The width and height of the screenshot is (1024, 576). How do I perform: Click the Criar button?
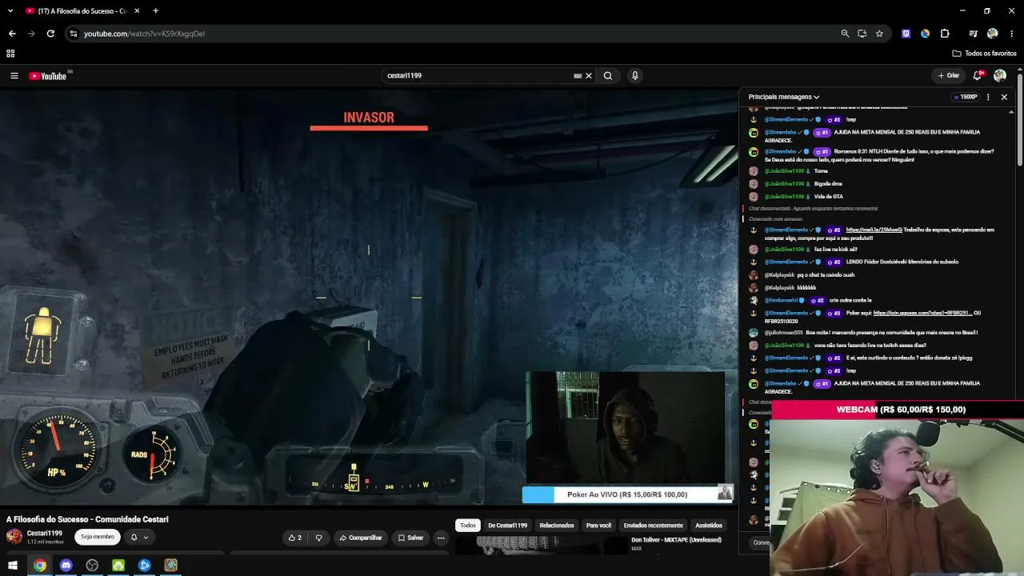tap(948, 76)
